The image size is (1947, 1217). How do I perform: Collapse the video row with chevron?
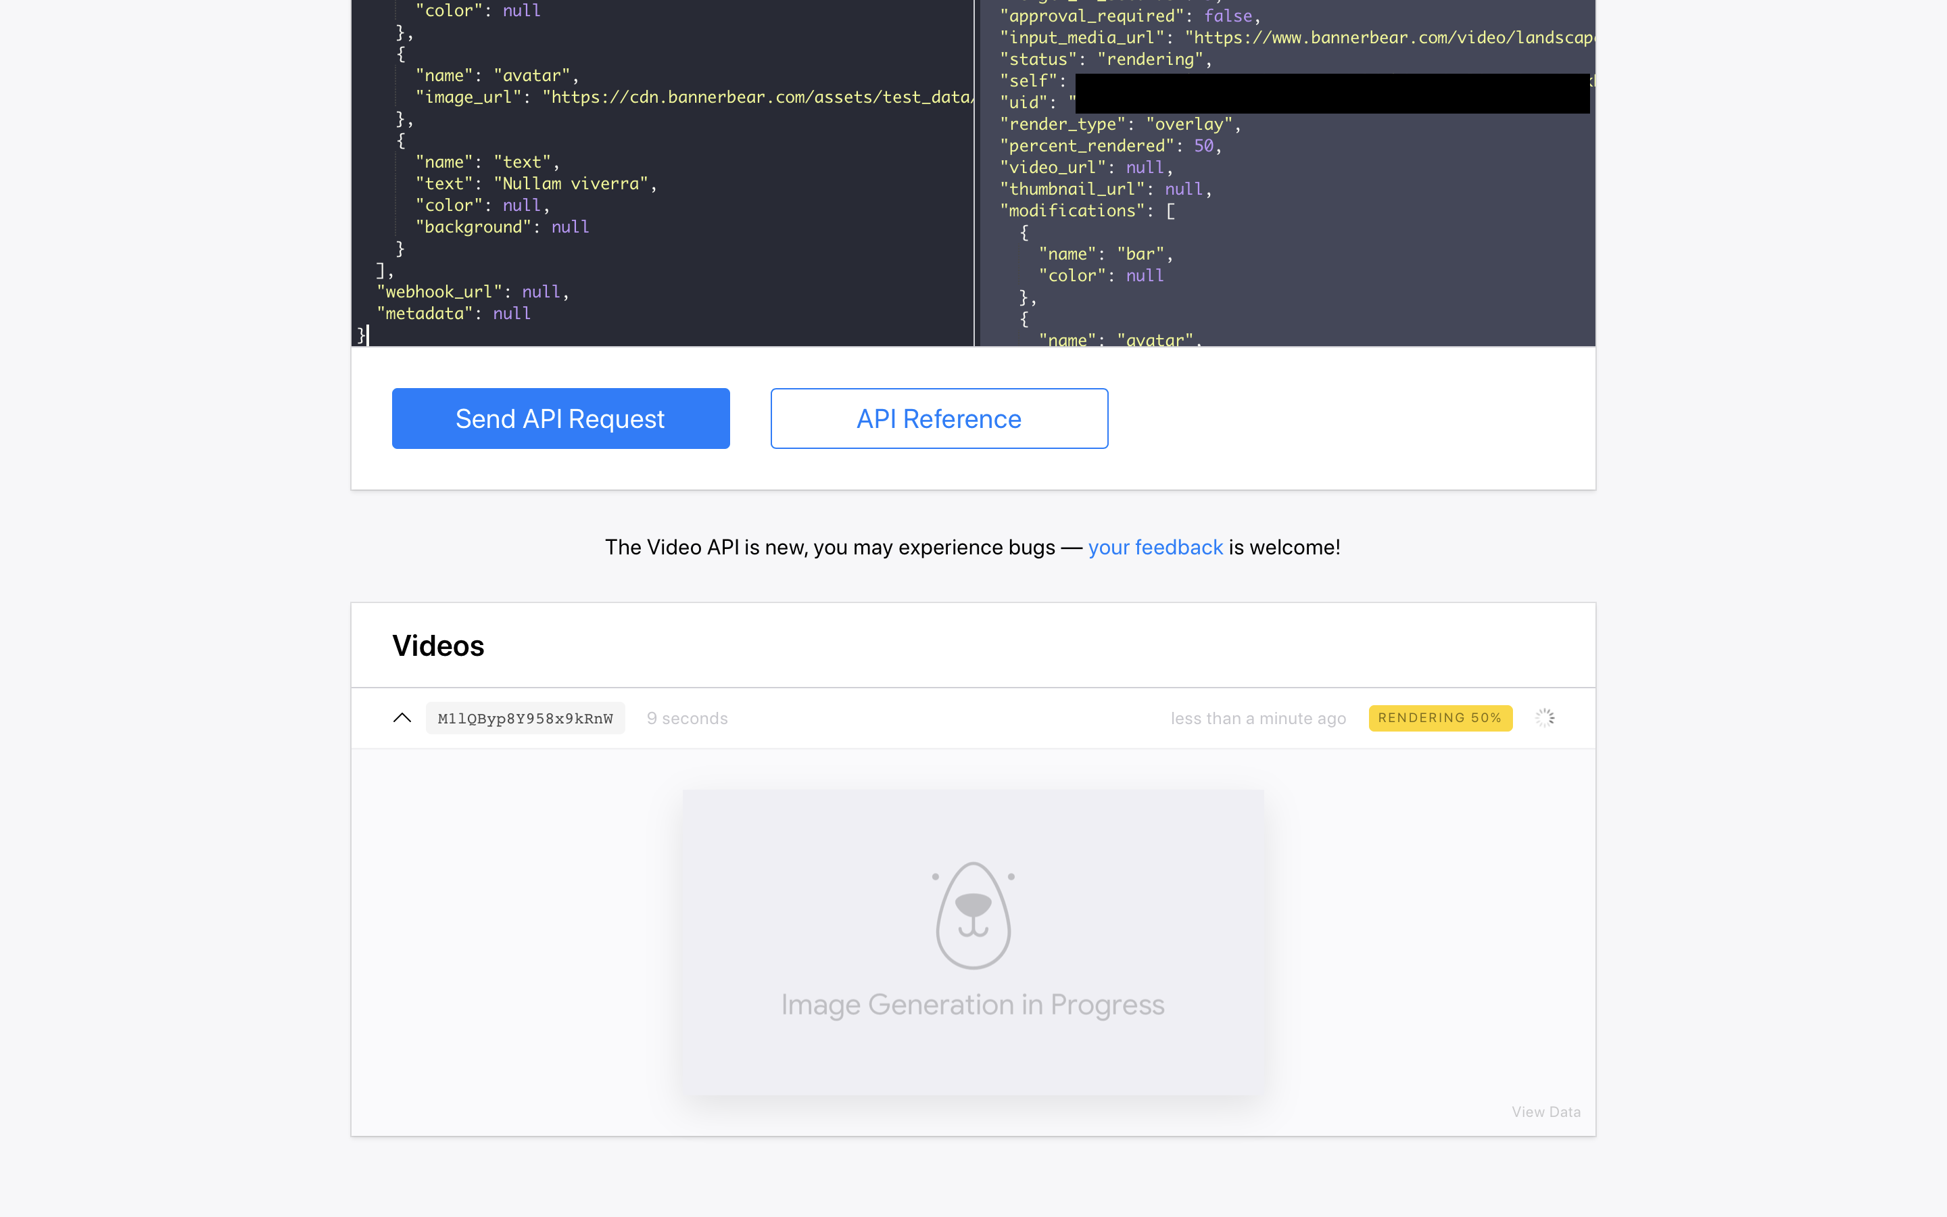[402, 718]
